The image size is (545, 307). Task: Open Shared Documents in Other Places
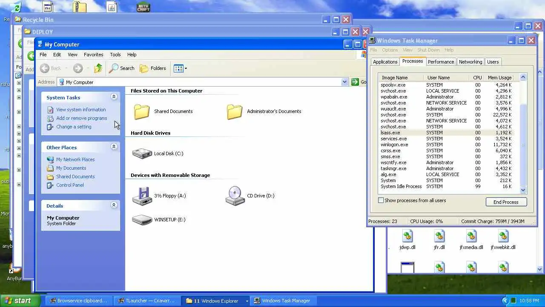[75, 177]
